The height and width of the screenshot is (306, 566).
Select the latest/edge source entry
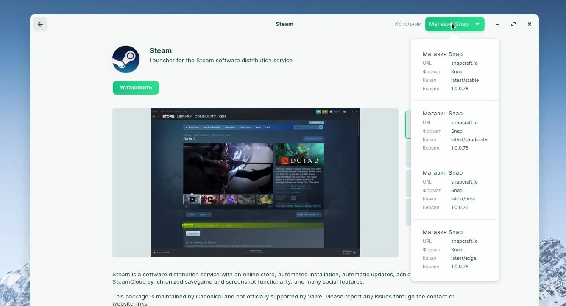455,249
